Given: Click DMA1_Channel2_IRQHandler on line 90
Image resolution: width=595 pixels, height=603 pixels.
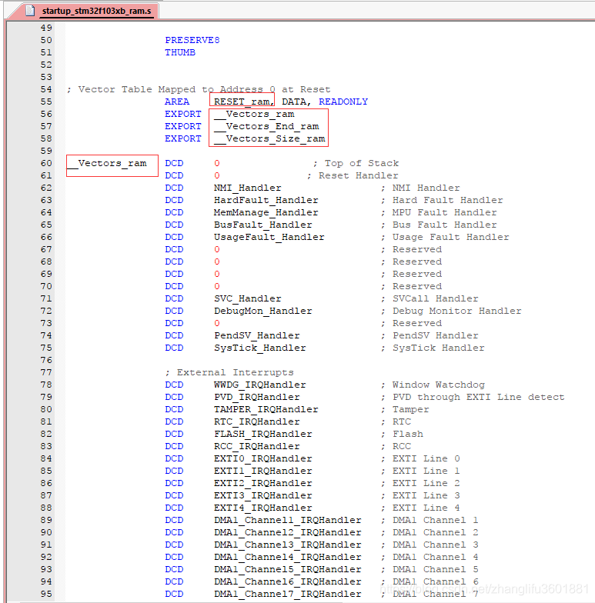Looking at the screenshot, I should (x=288, y=532).
